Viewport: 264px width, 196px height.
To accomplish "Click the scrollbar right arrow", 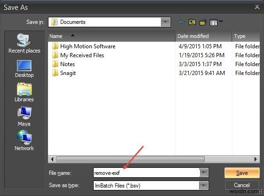I will click(x=256, y=159).
